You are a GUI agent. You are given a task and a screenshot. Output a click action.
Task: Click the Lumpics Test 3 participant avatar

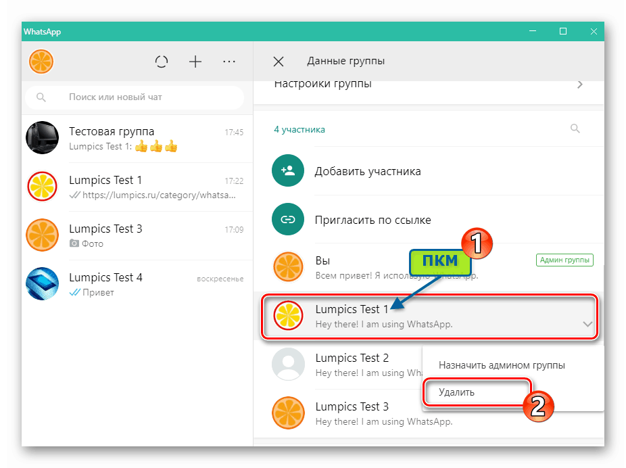(288, 413)
